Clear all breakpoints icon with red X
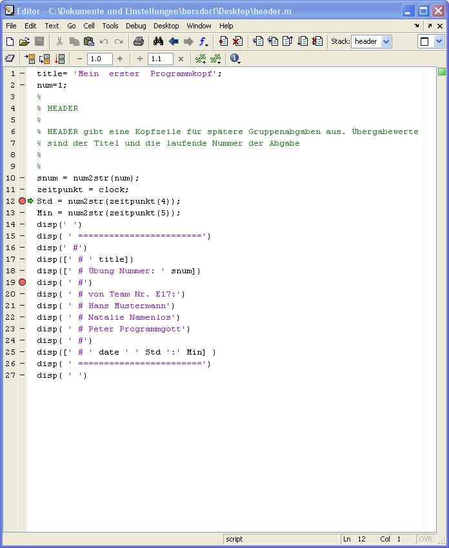Image resolution: width=449 pixels, height=548 pixels. click(238, 42)
